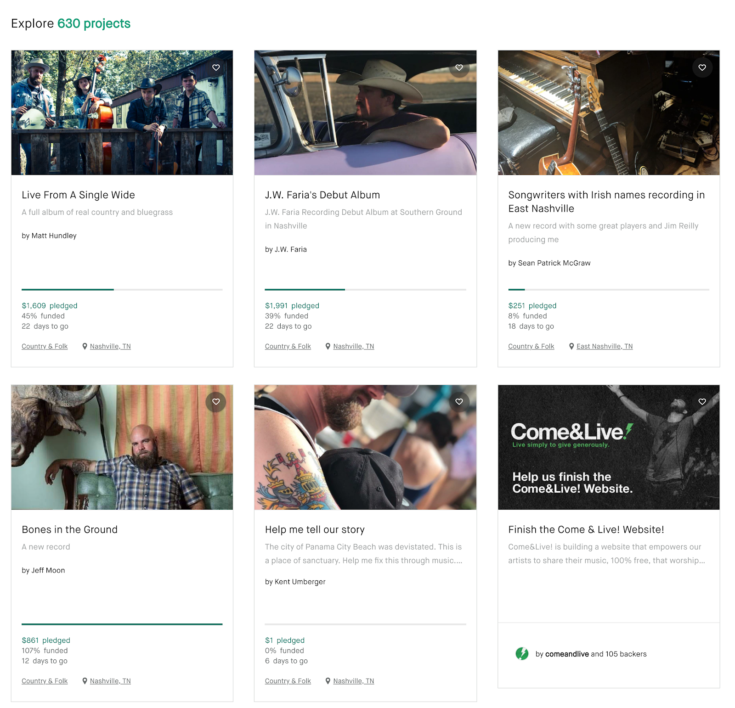
Task: Click location pin next to East Nashville, TN
Action: (x=571, y=346)
